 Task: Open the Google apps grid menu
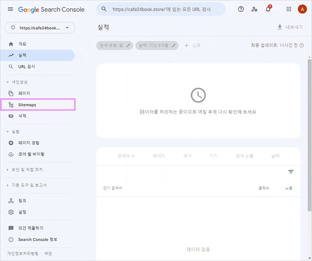click(x=289, y=9)
